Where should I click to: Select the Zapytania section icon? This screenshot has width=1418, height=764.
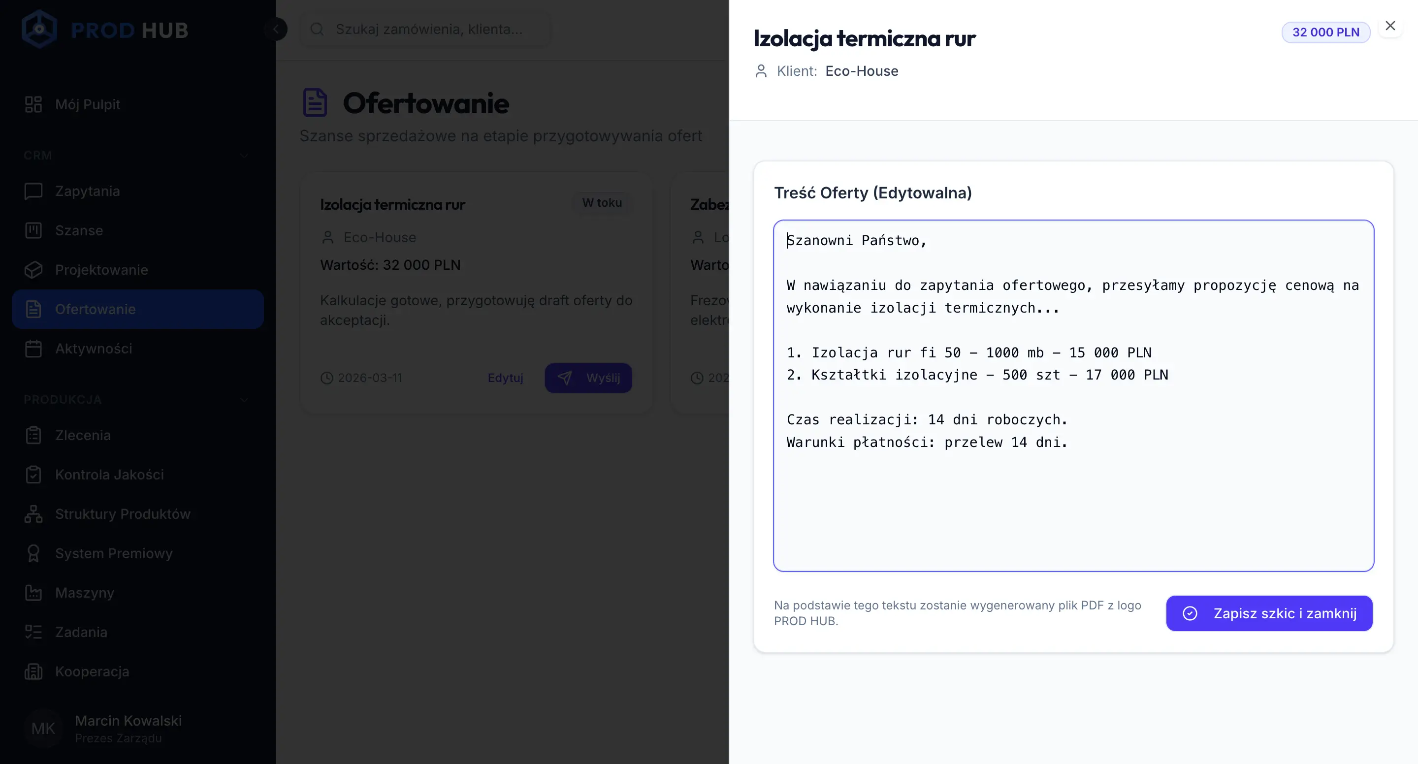coord(33,191)
